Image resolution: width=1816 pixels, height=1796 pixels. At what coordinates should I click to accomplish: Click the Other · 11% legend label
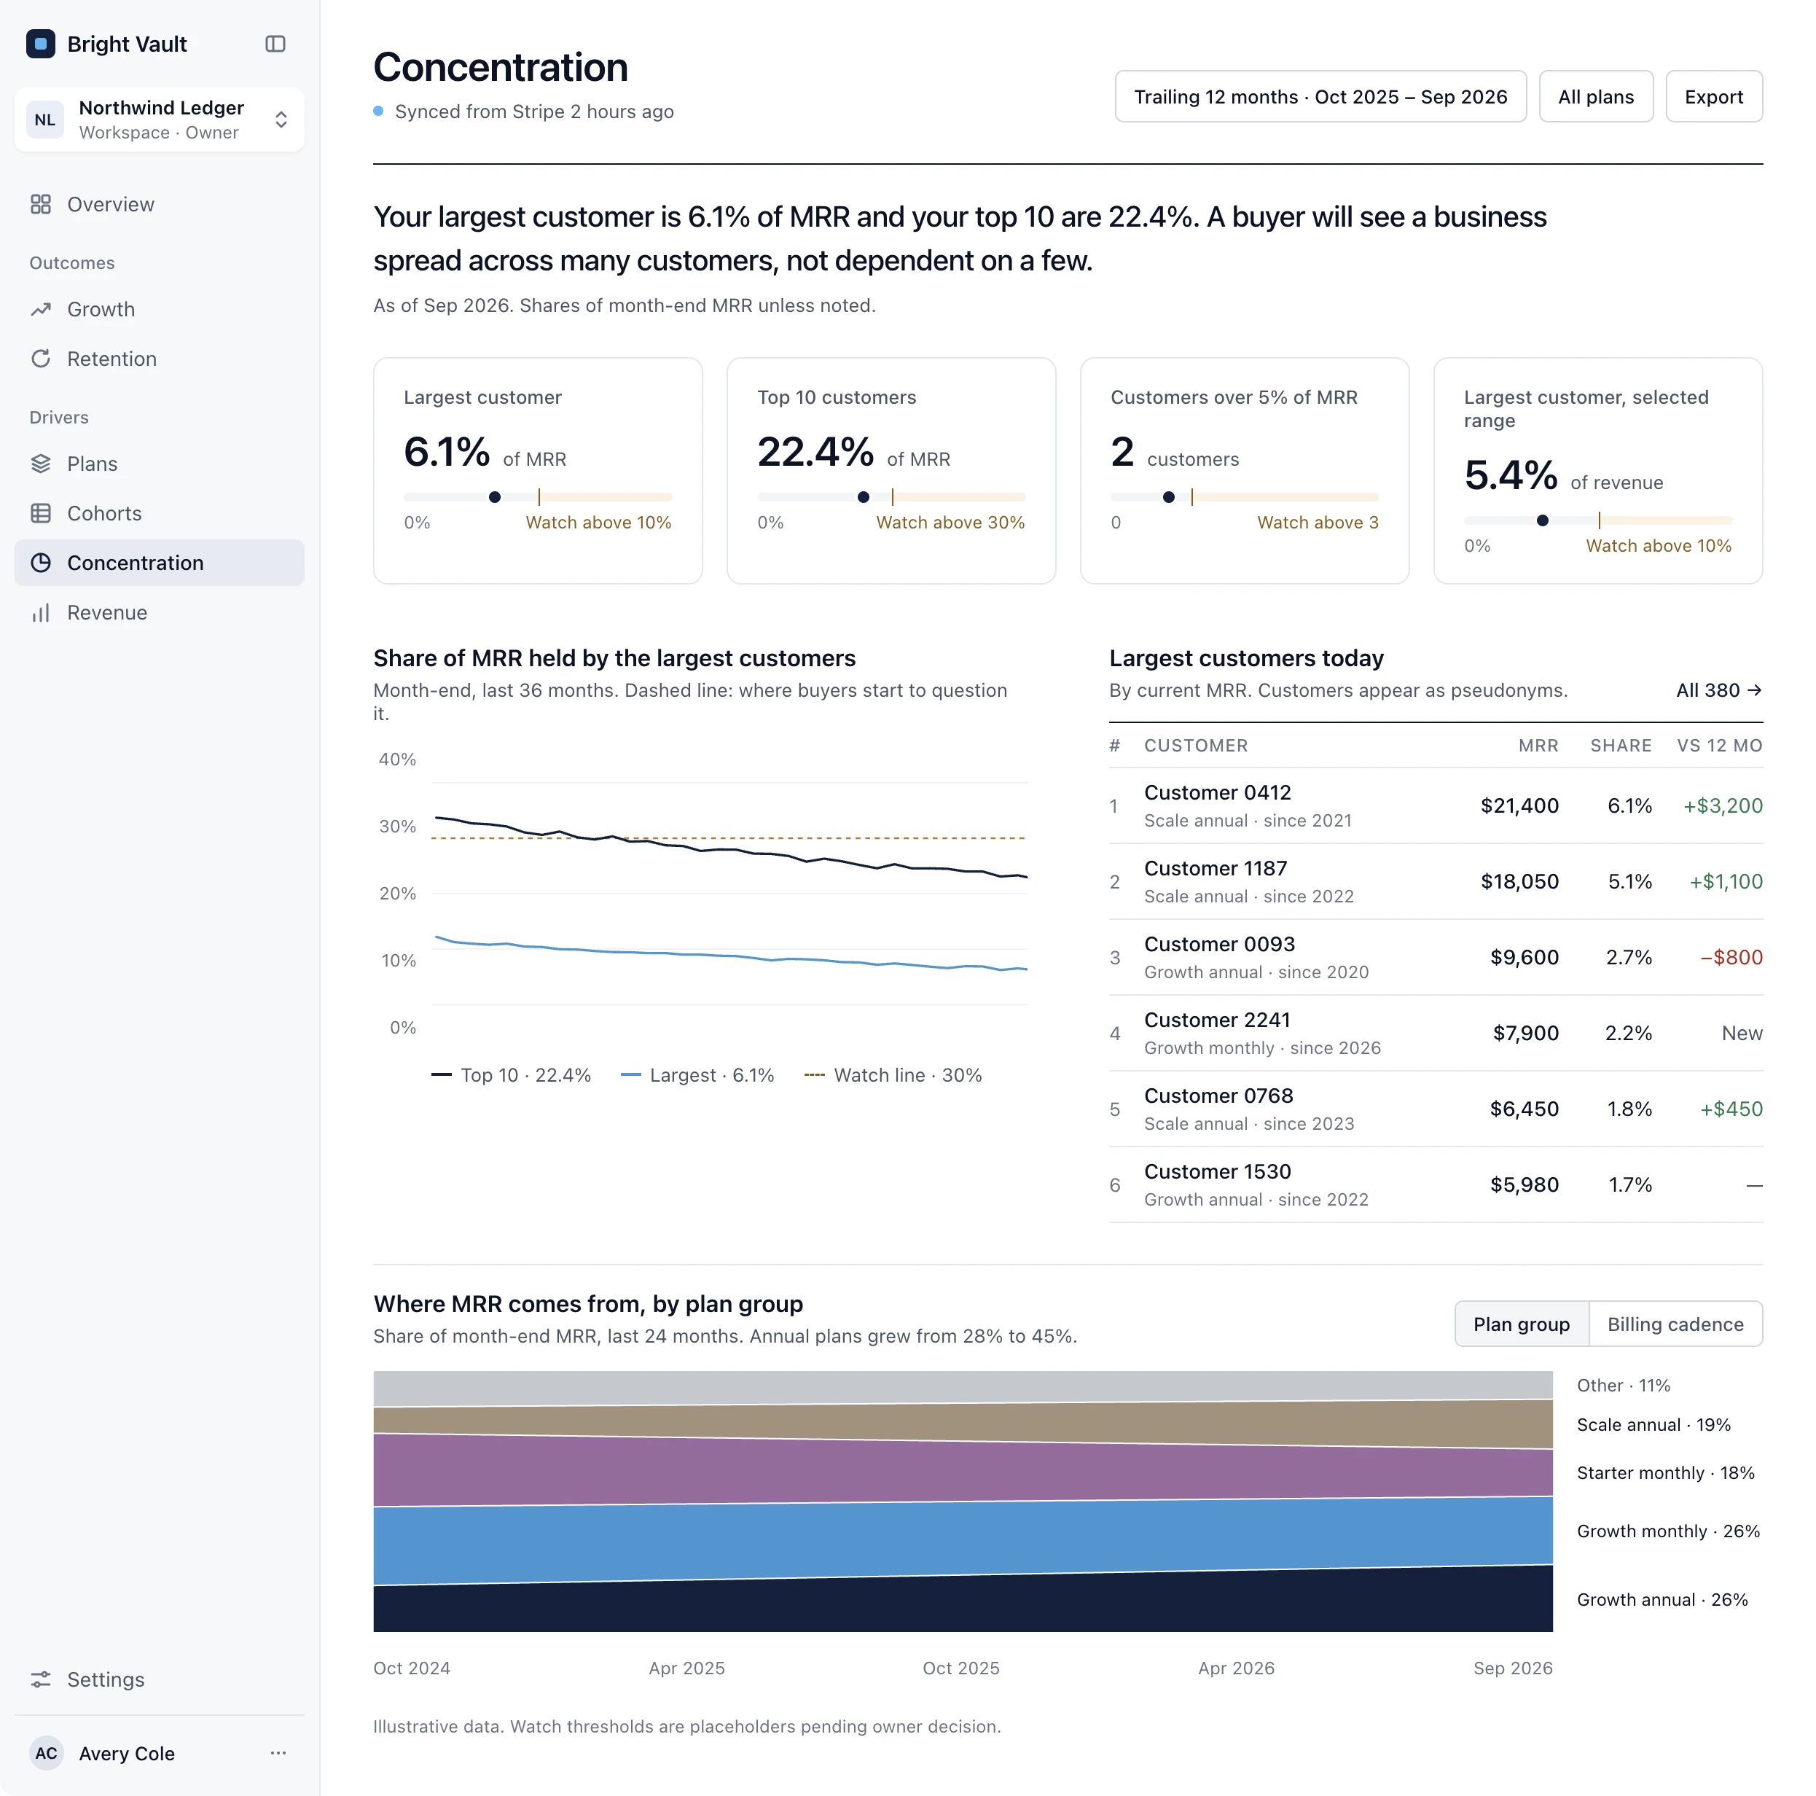(1624, 1385)
